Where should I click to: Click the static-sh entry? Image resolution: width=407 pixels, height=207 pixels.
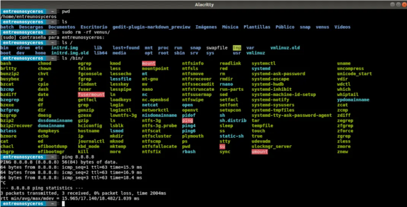(x=231, y=136)
